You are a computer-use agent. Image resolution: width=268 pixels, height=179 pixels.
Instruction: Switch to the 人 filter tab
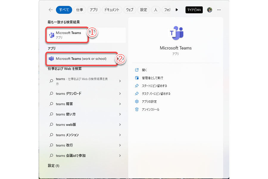click(x=155, y=10)
